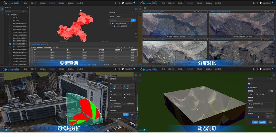
Task: Select X轴 radio button in 动态剖切 panel
Action: [249, 94]
